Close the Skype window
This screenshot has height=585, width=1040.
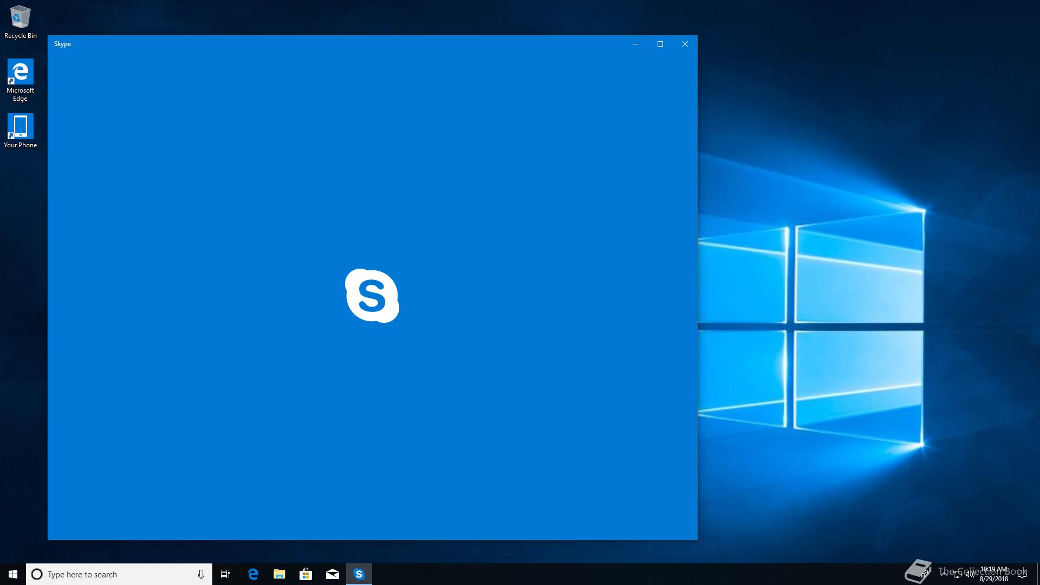685,44
